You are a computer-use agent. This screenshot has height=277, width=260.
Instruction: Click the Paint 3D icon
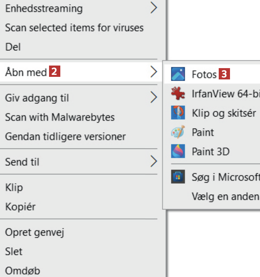[x=178, y=151]
